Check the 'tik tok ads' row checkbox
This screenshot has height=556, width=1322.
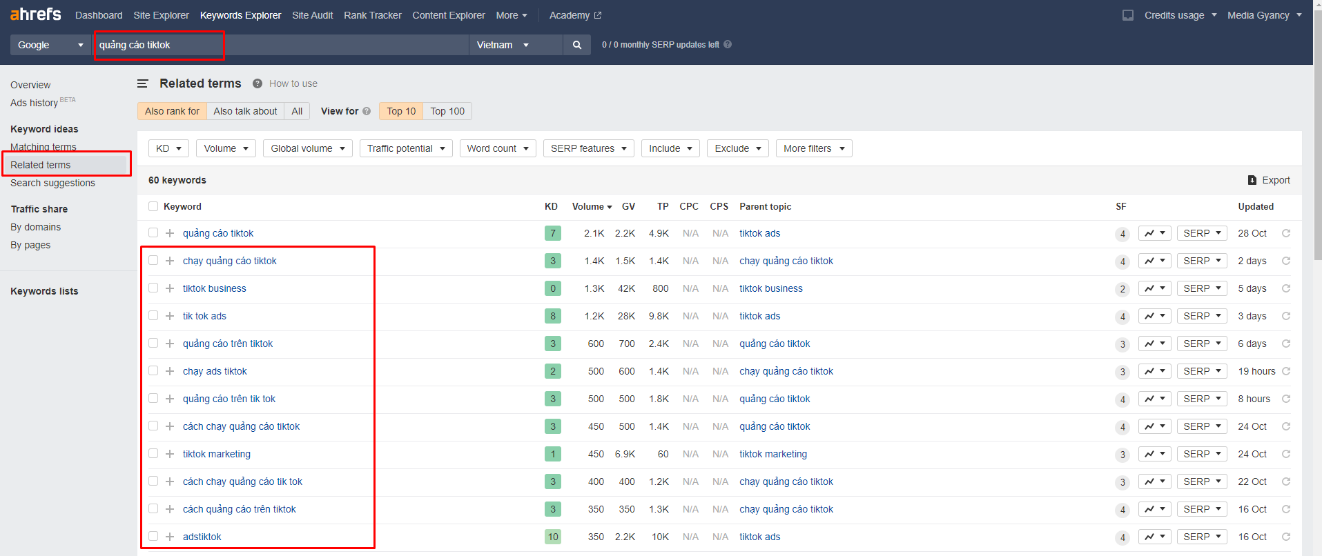click(x=153, y=316)
